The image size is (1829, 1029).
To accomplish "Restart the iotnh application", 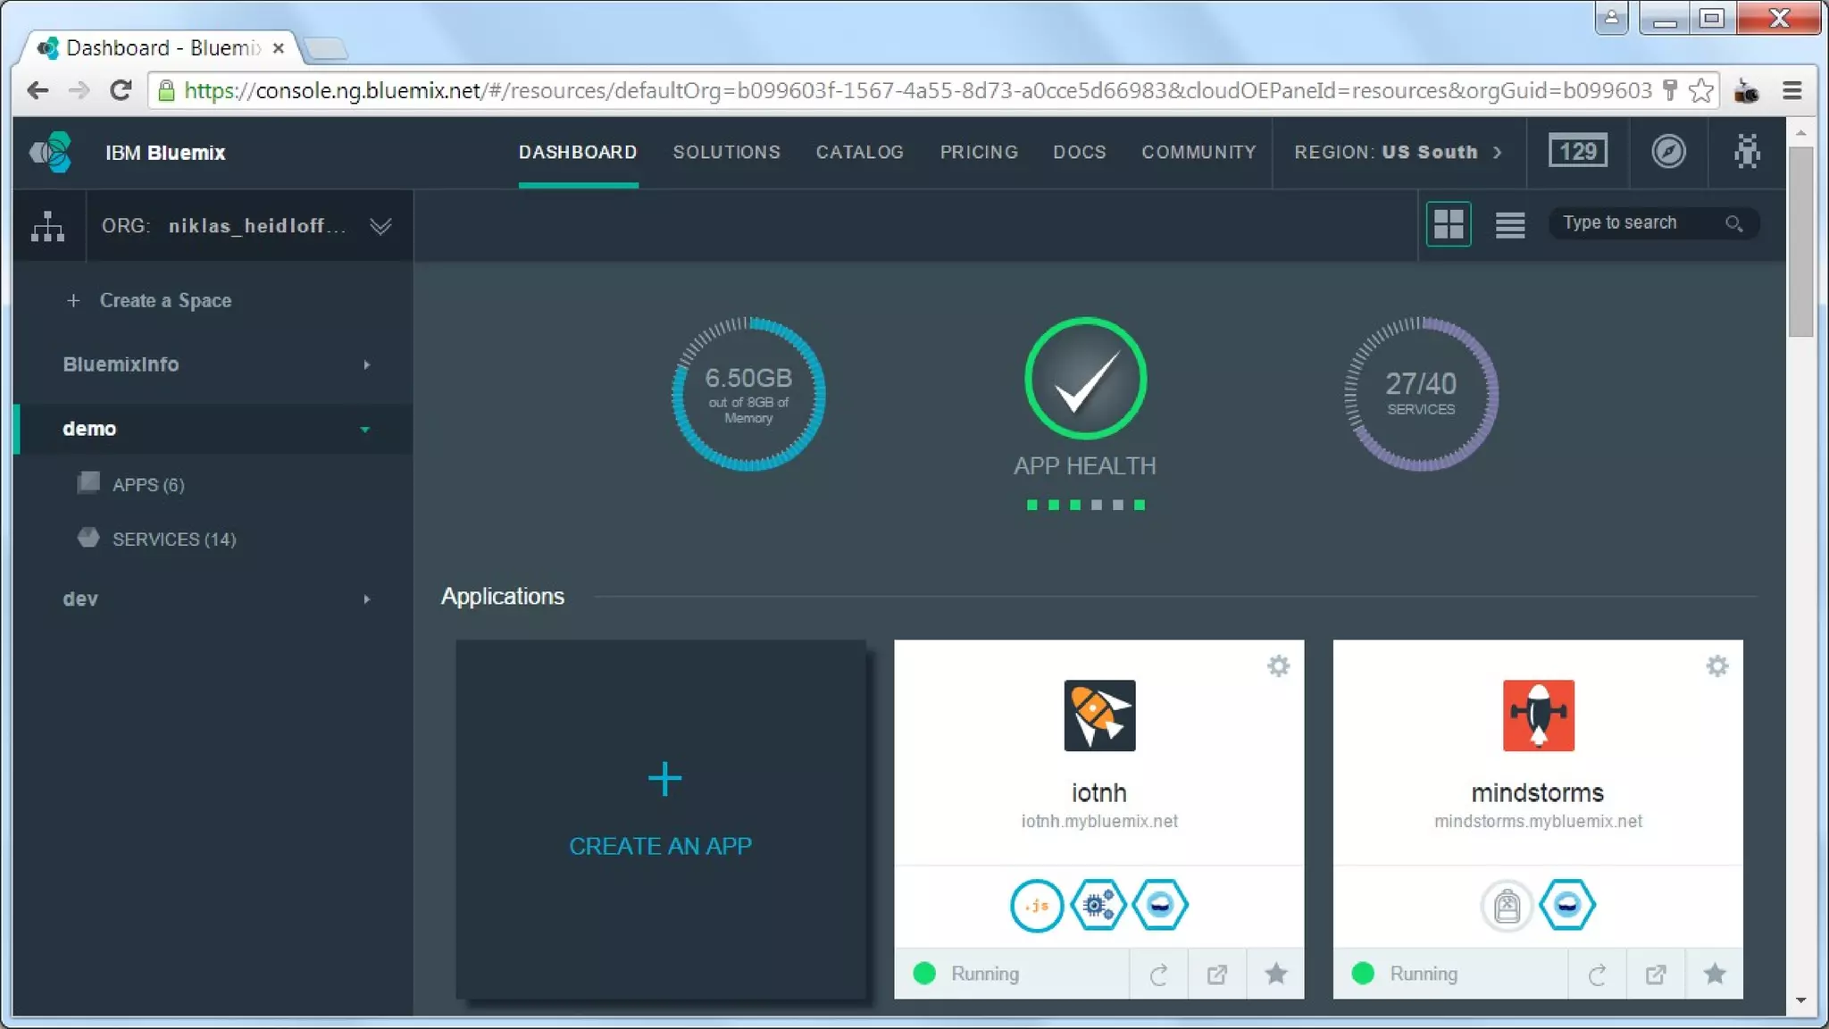I will tap(1158, 975).
